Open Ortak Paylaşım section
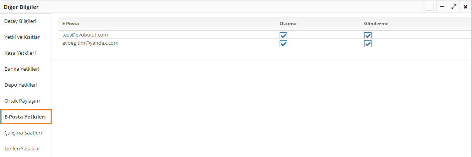The height and width of the screenshot is (157, 472). 22,101
